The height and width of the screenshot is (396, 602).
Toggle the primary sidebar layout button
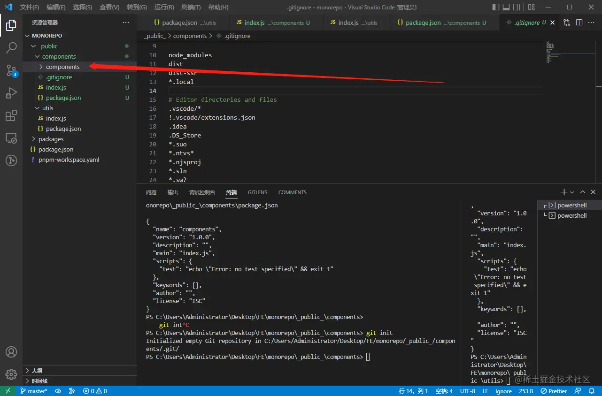tap(496, 7)
